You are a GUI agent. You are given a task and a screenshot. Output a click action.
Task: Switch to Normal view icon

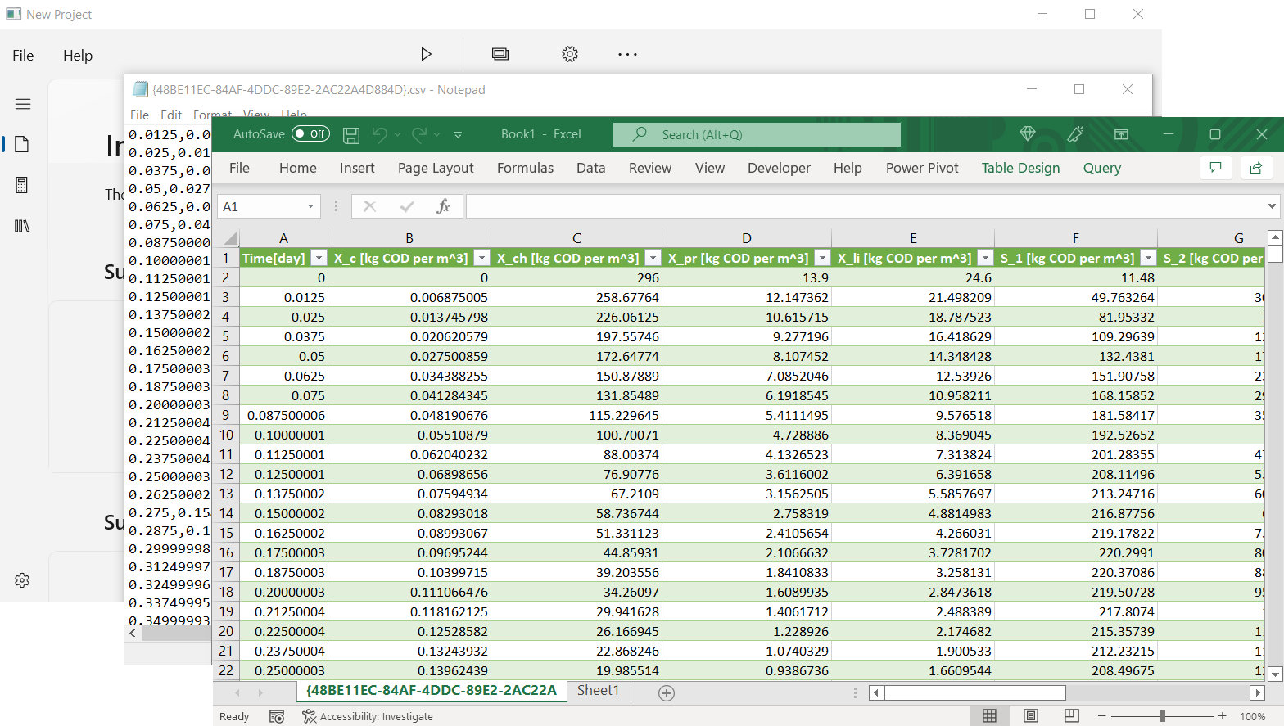[x=989, y=716]
